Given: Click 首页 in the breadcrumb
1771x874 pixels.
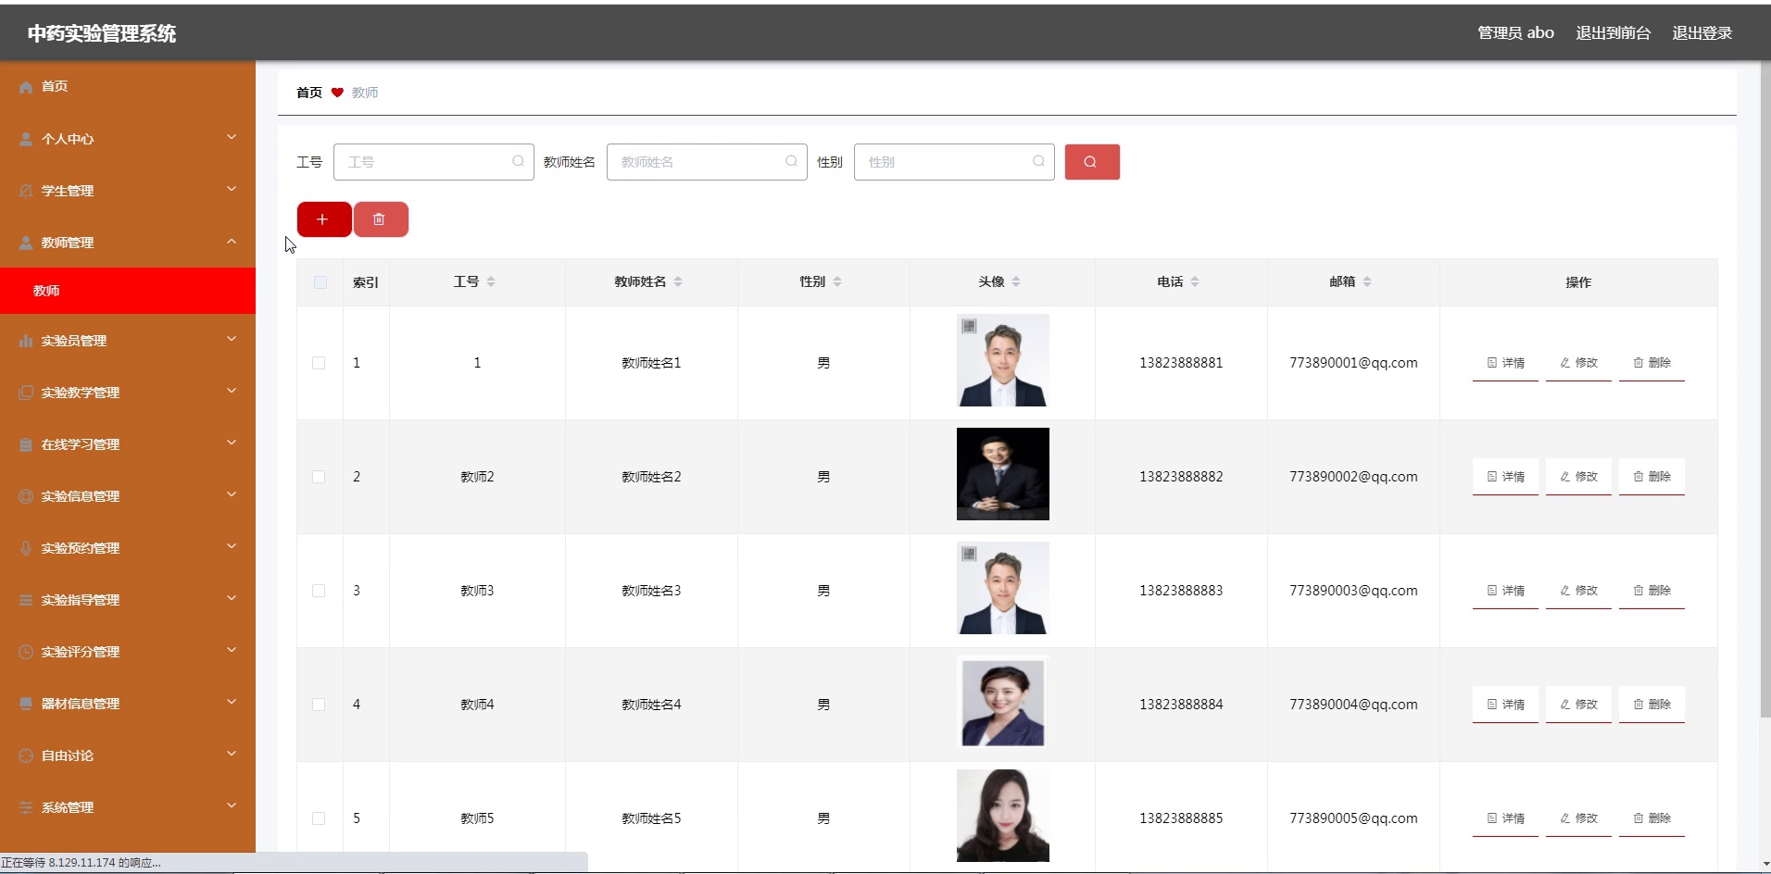Looking at the screenshot, I should (309, 93).
